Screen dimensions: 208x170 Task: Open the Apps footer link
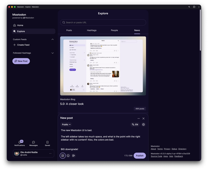[x=166, y=156]
